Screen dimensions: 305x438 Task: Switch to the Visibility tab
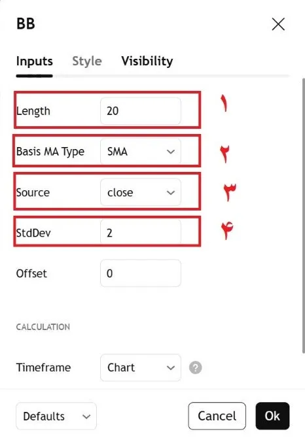coord(147,61)
